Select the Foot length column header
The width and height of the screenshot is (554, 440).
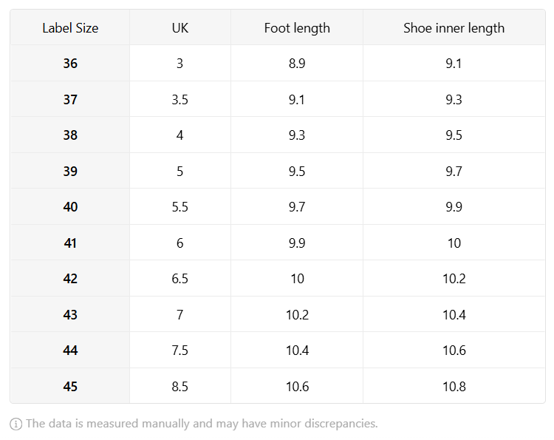297,27
